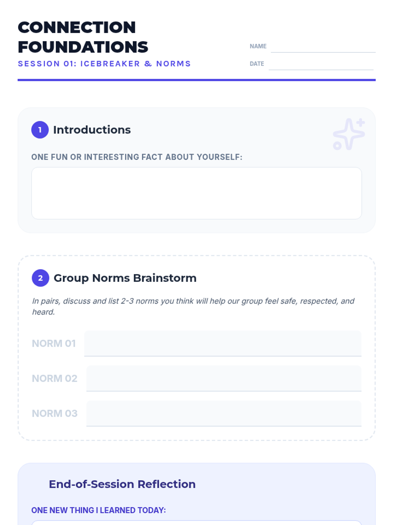The height and width of the screenshot is (525, 393).
Task: Click the Name input line
Action: coord(323,47)
